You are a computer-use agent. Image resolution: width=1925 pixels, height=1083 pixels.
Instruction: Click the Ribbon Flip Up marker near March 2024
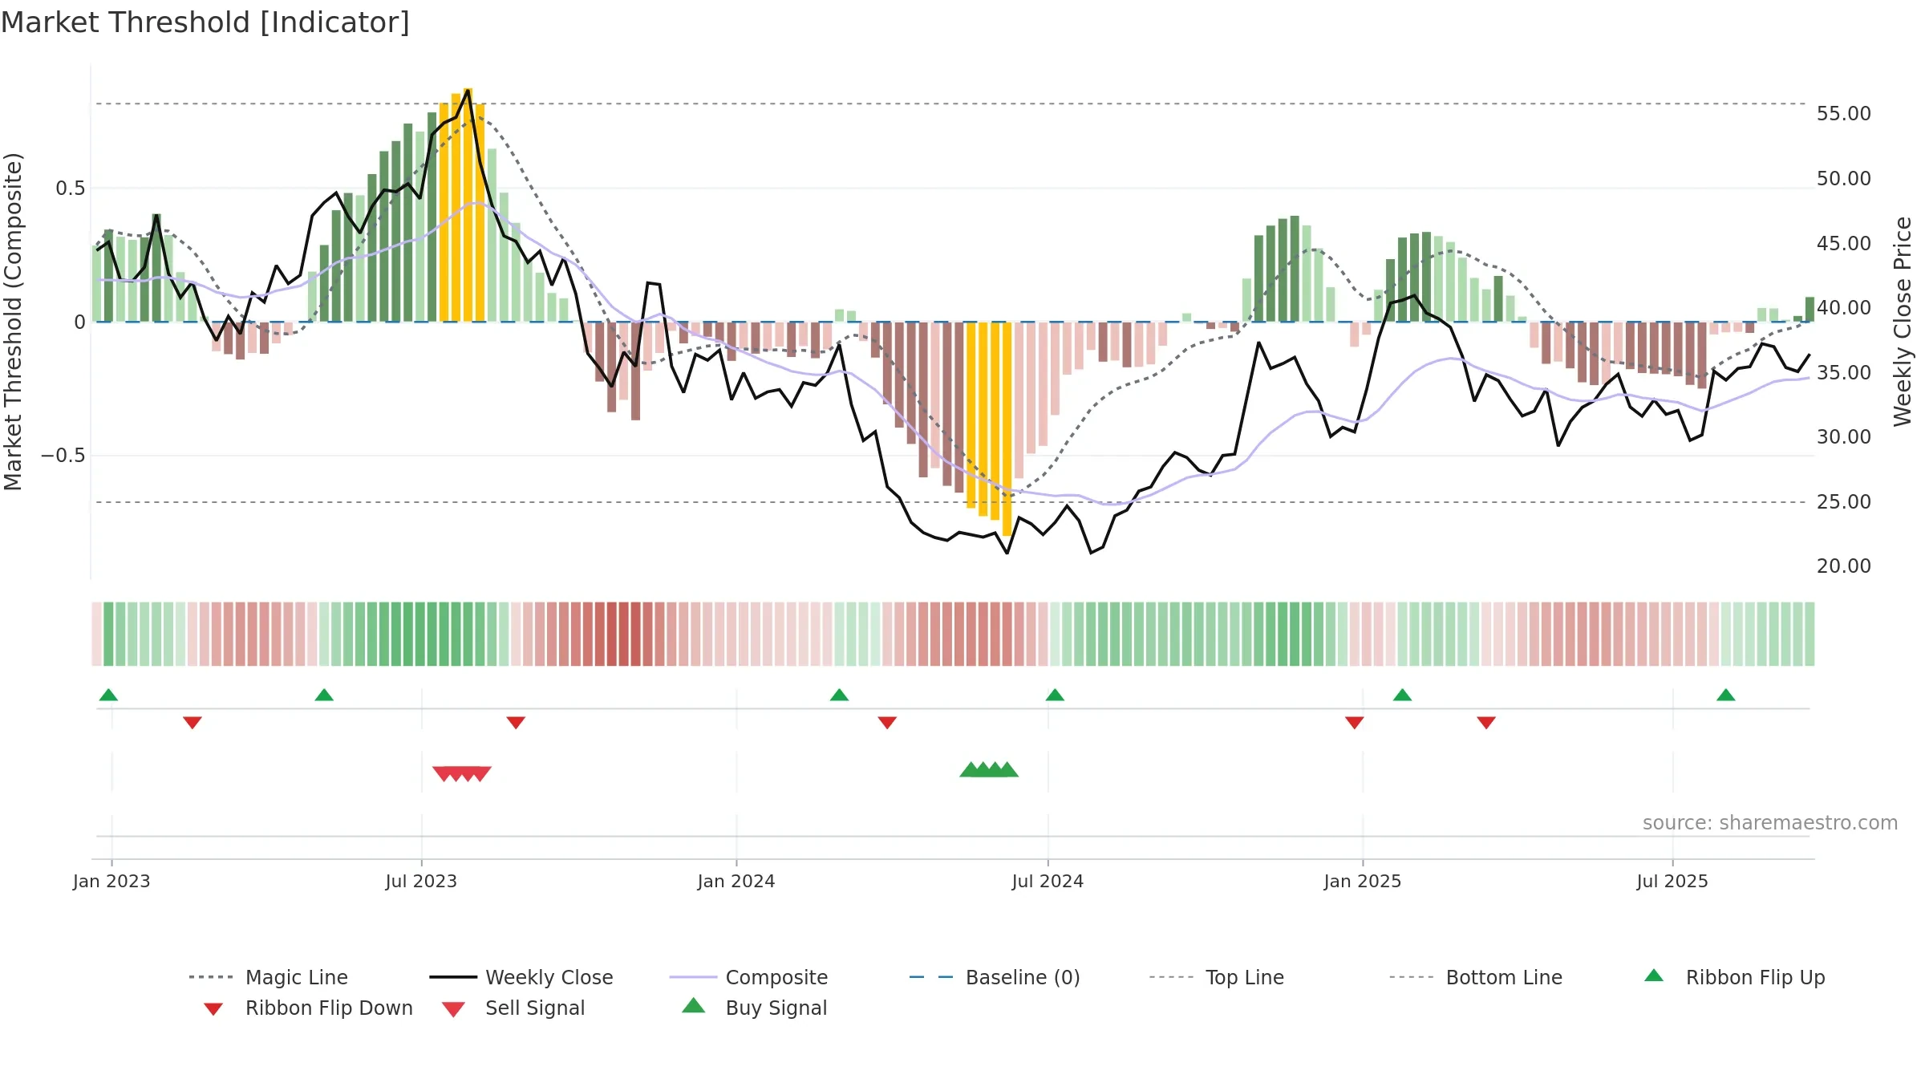(839, 695)
